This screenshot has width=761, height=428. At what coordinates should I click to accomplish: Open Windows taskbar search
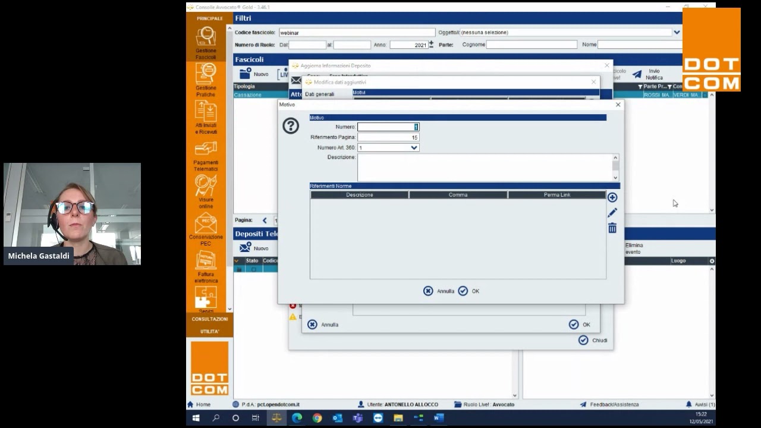pos(216,418)
